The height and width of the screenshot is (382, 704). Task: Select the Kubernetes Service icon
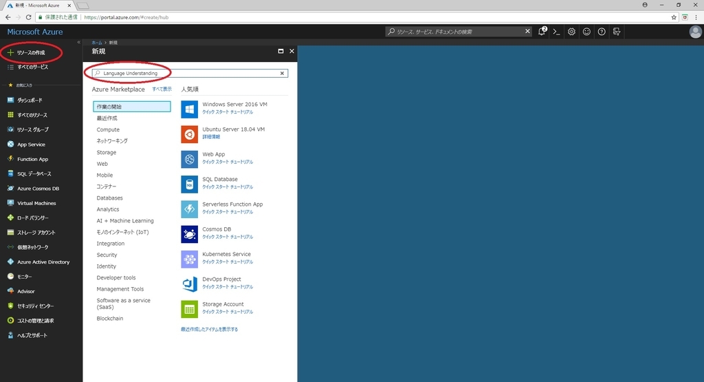coord(190,259)
